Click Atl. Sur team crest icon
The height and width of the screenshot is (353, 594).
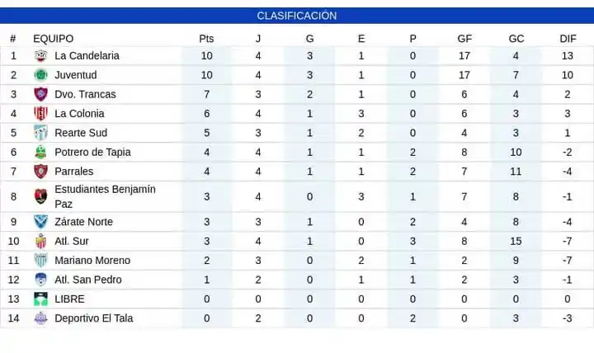tap(40, 241)
